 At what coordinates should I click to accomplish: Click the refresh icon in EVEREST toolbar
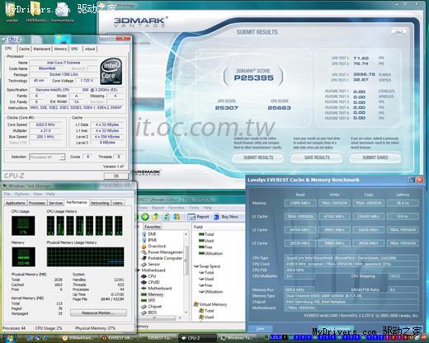(x=166, y=217)
